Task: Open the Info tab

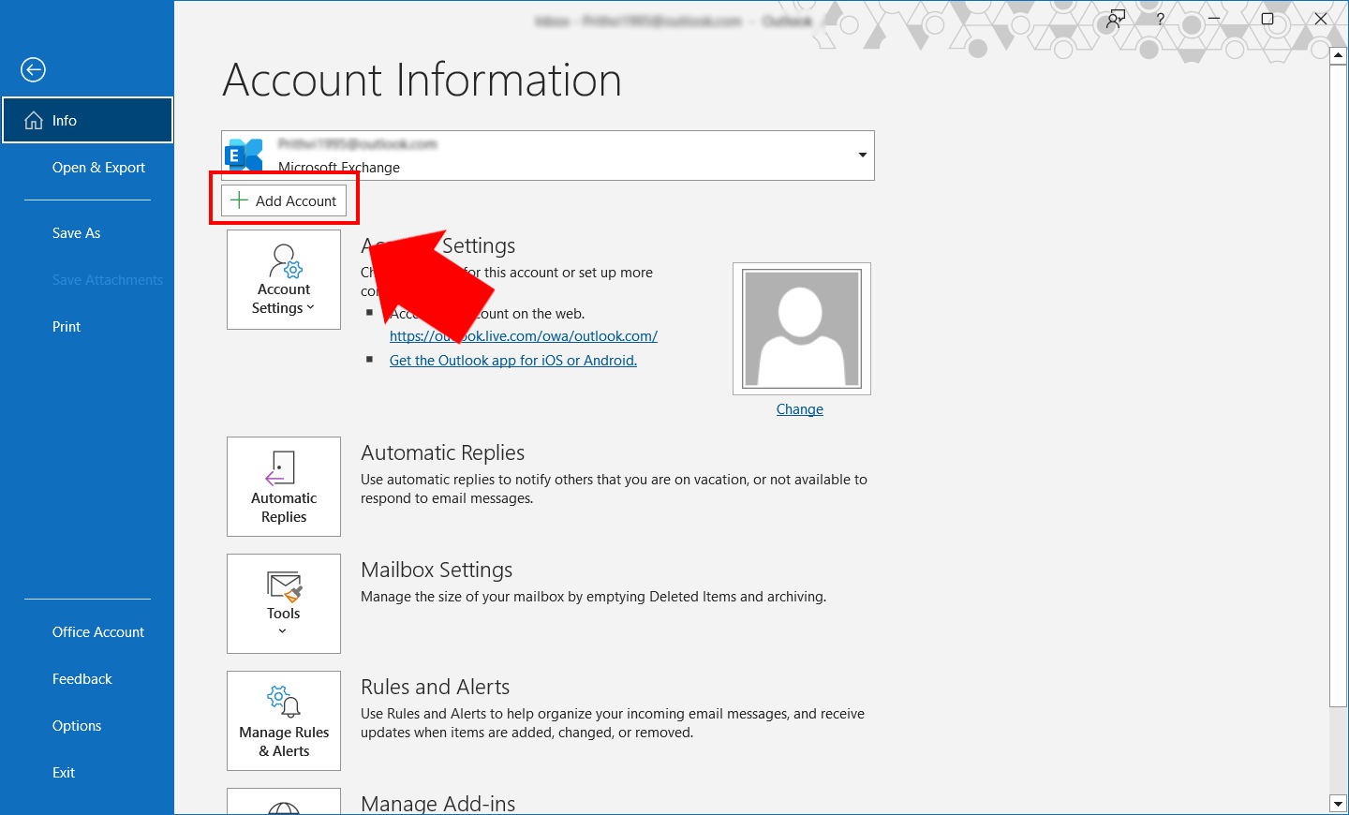Action: 87,120
